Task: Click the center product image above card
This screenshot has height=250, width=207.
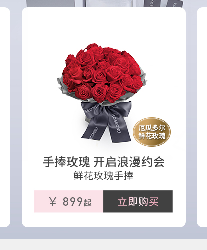Action: tap(108, 3)
